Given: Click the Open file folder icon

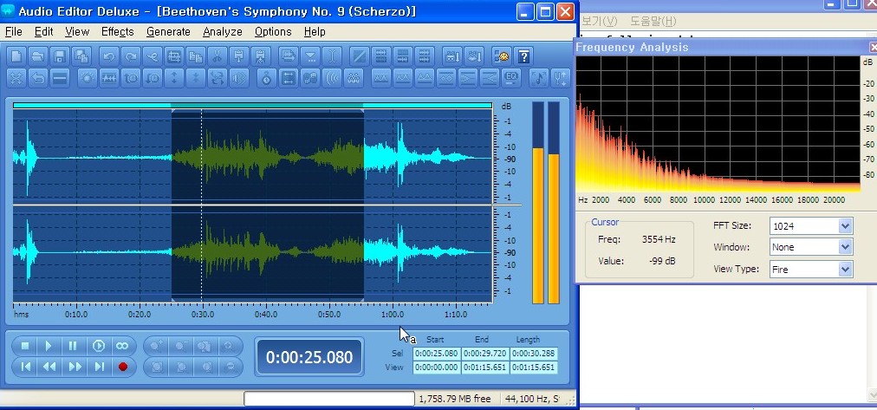Looking at the screenshot, I should tap(37, 56).
